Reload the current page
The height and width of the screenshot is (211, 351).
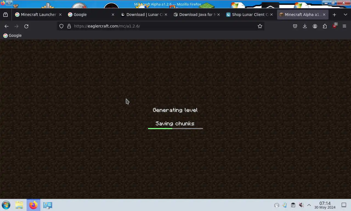[26, 26]
